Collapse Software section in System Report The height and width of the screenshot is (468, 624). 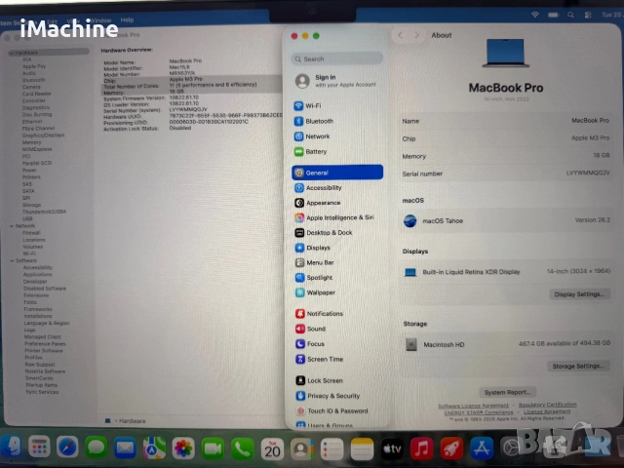tap(12, 260)
